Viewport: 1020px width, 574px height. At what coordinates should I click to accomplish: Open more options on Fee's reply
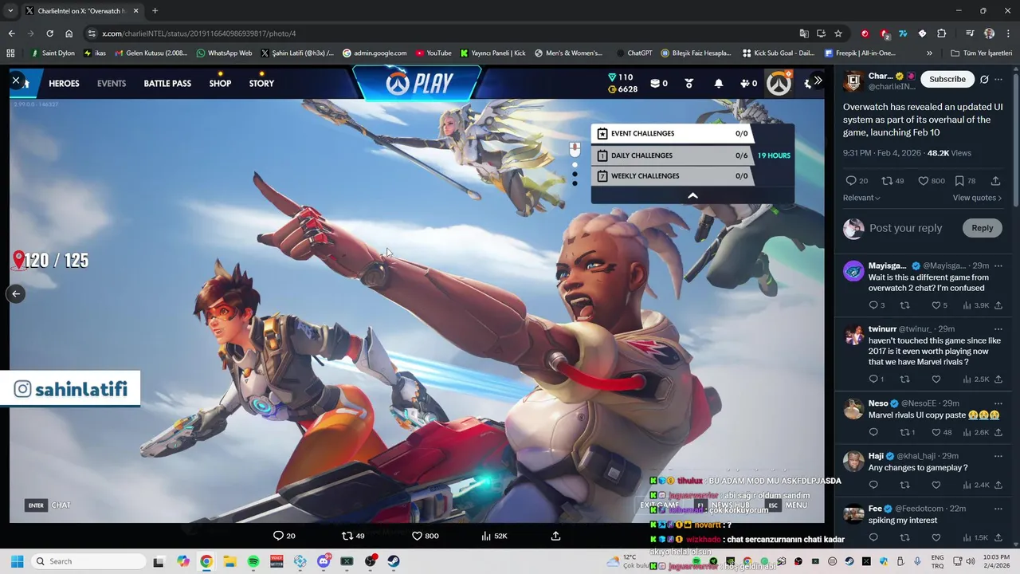pos(998,509)
